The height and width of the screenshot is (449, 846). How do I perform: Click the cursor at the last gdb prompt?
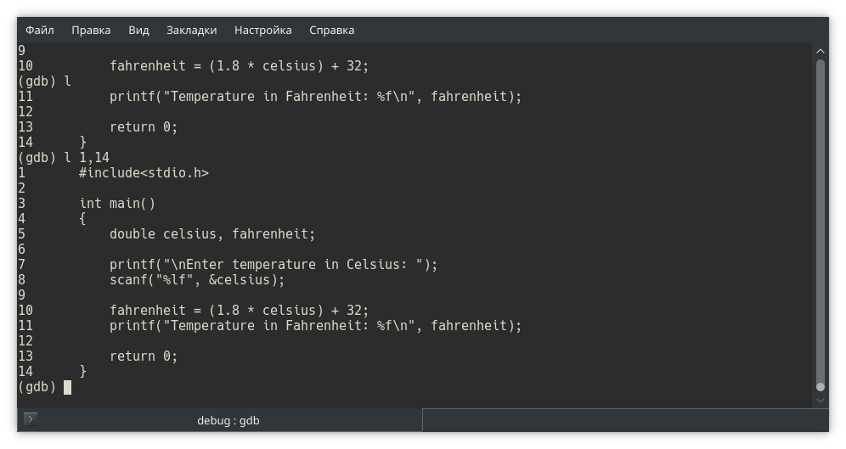(x=67, y=387)
